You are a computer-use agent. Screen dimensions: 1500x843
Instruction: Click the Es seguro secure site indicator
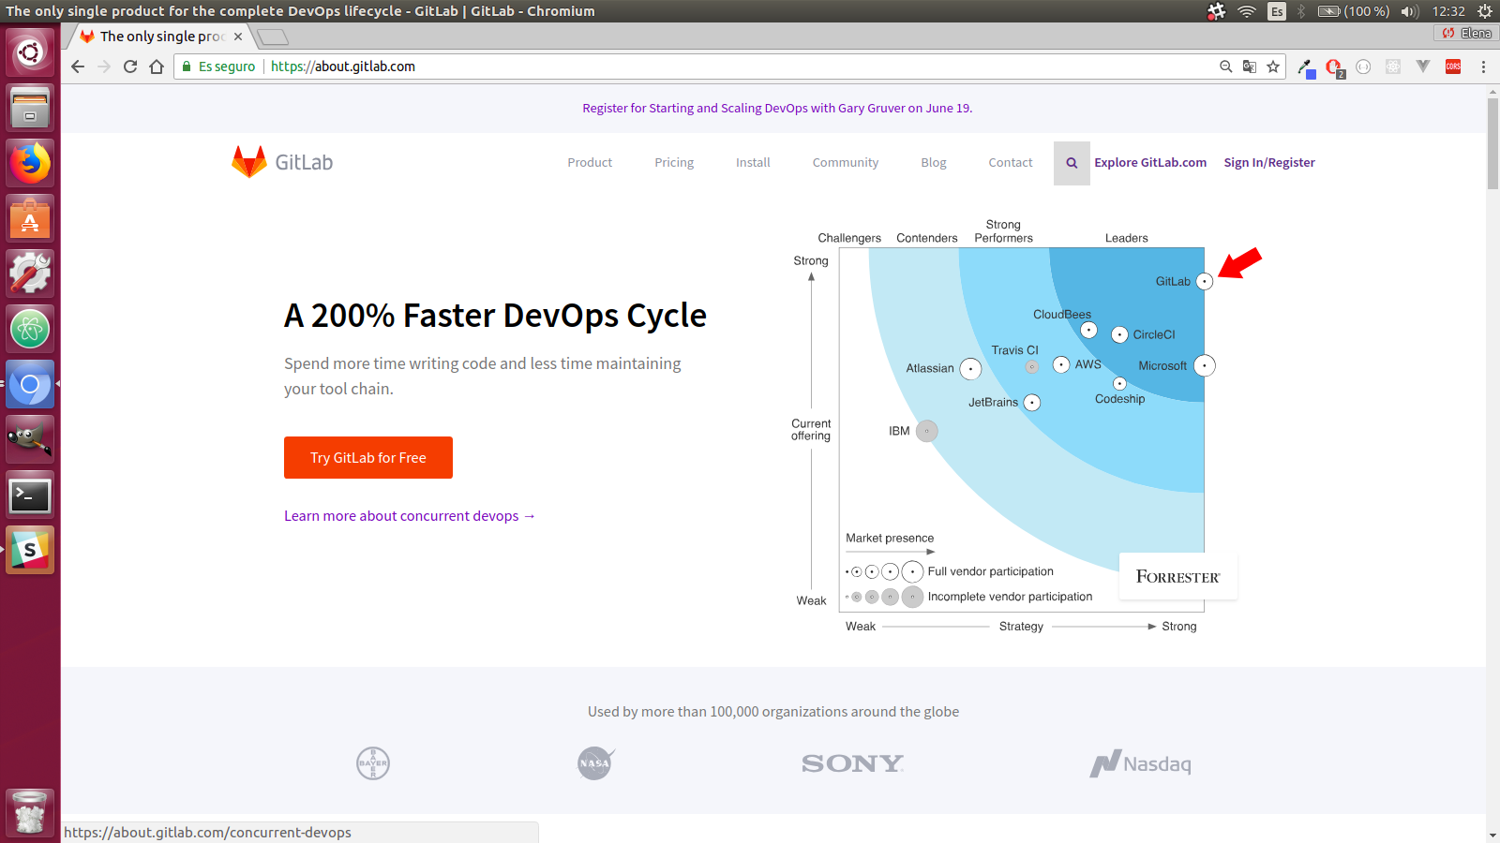click(x=218, y=67)
